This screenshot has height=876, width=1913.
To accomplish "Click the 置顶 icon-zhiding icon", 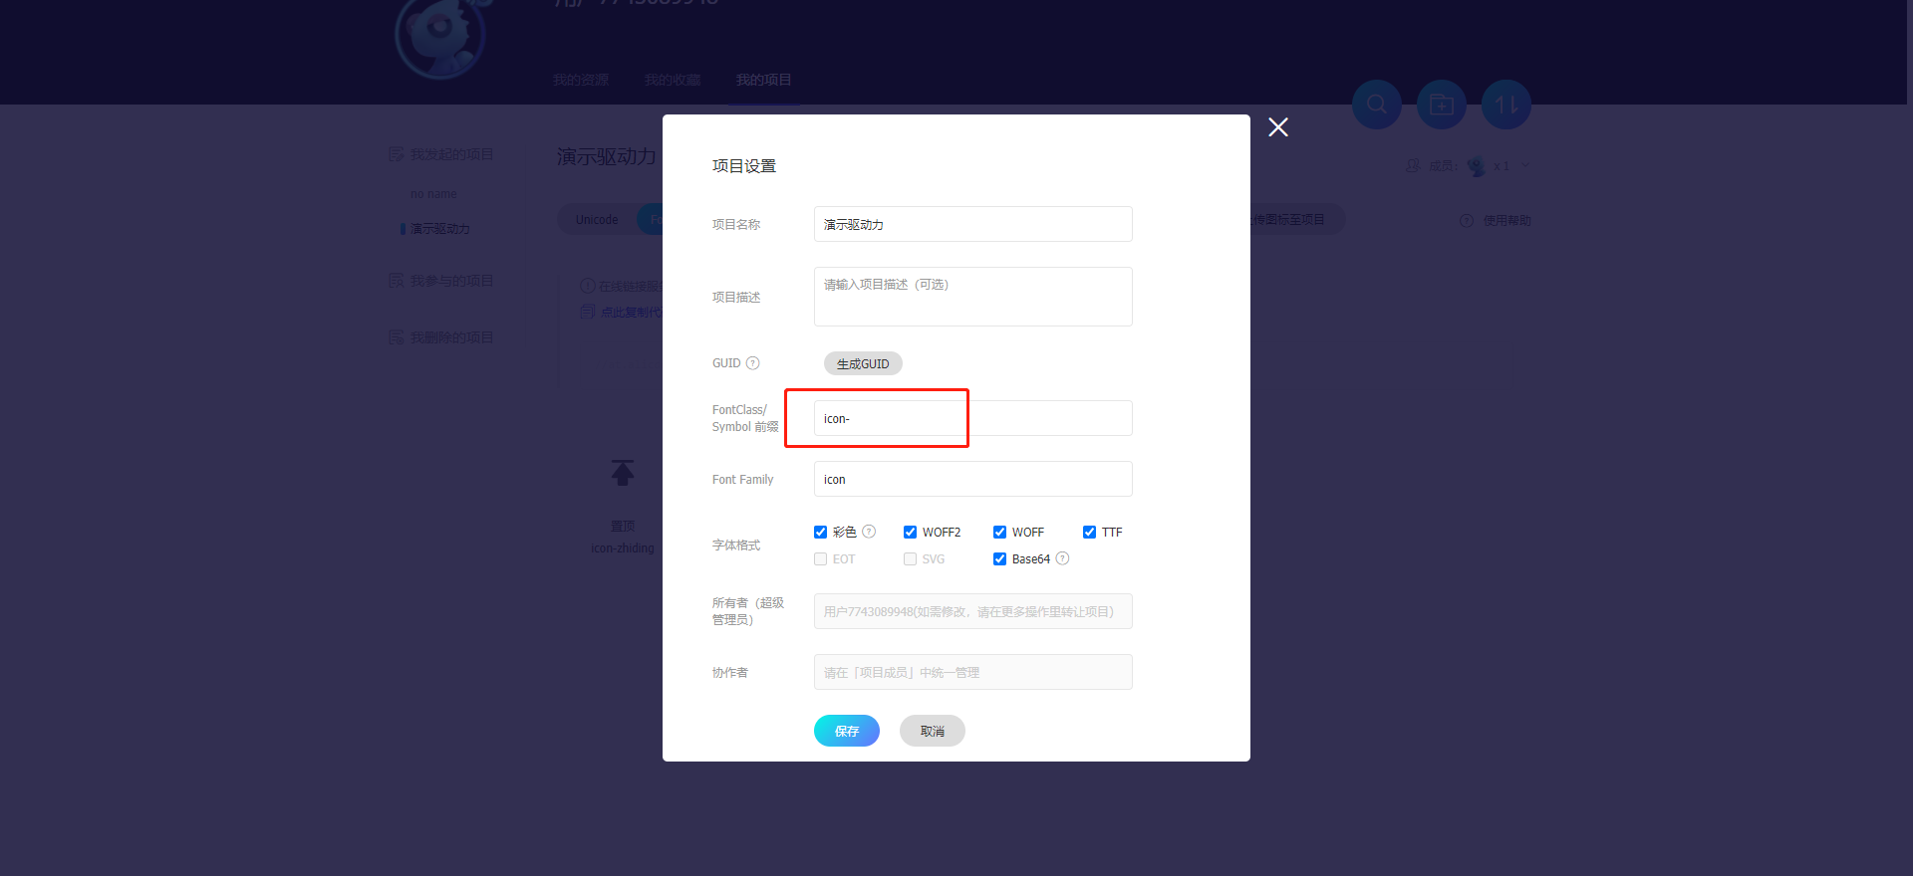I will tap(623, 473).
